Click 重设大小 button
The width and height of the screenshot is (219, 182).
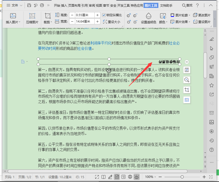[112, 22]
